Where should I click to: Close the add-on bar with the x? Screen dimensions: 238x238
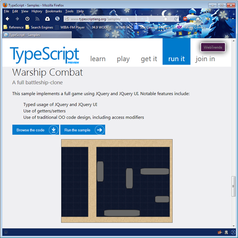[x=6, y=232]
